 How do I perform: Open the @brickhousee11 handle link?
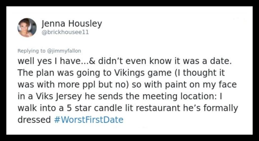(x=65, y=32)
